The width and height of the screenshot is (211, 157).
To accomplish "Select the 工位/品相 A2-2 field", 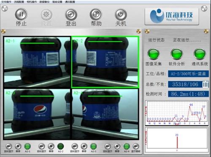I will coord(188,74).
